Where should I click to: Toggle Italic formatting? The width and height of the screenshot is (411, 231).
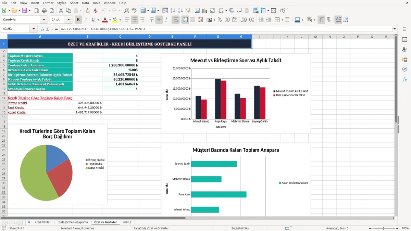[86, 20]
